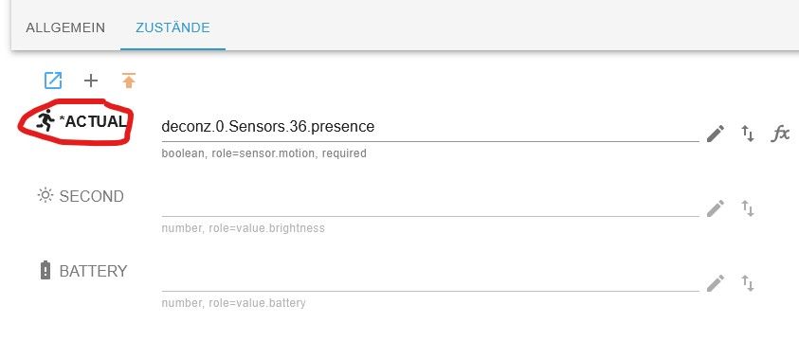Open the external-link icon above states
799x341 pixels.
click(53, 81)
